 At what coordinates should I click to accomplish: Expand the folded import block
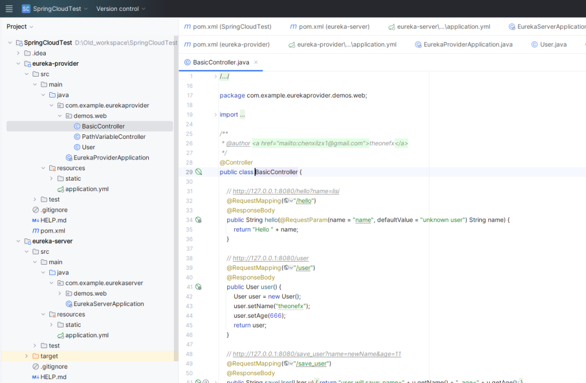click(215, 114)
